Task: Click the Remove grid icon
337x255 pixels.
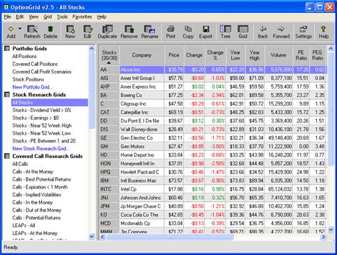Action: click(129, 32)
